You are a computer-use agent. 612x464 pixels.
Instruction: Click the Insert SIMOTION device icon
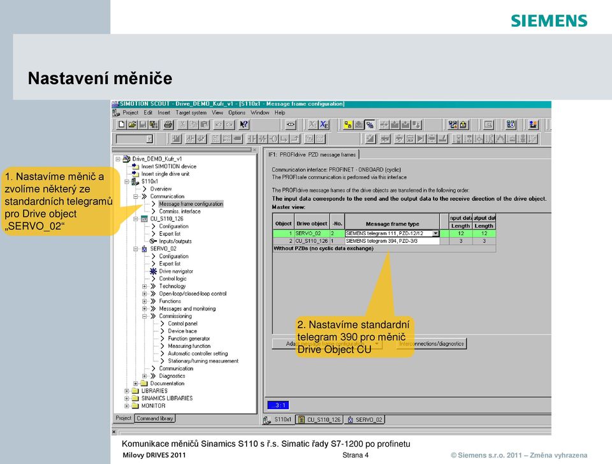[x=135, y=166]
